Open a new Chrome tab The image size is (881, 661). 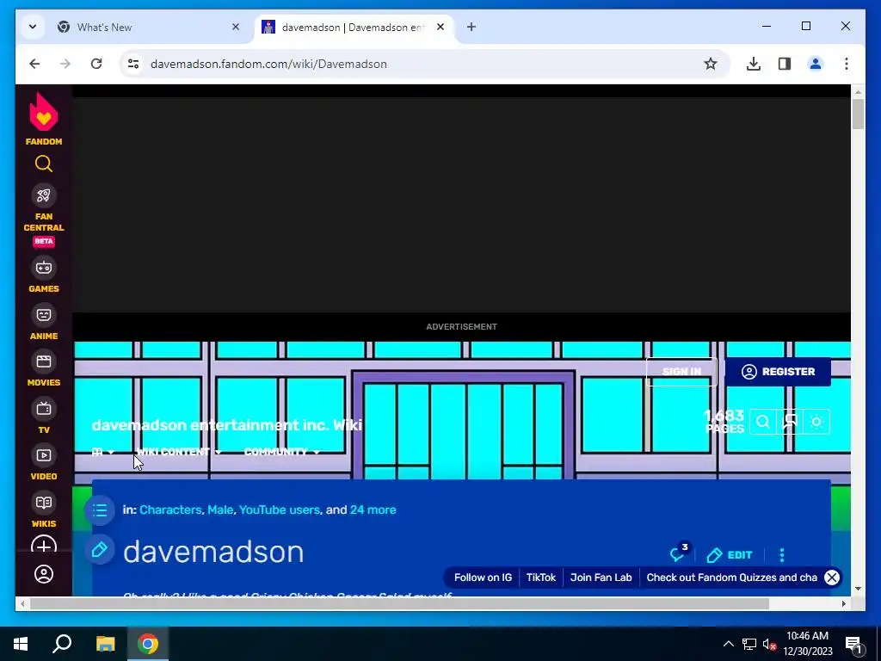[x=471, y=27]
